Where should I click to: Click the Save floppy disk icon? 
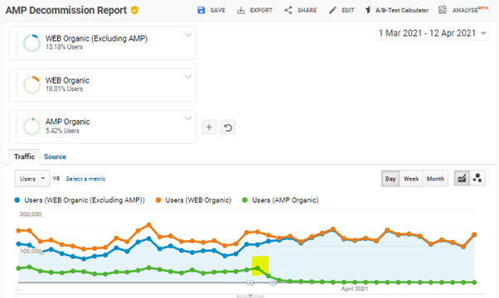(201, 10)
